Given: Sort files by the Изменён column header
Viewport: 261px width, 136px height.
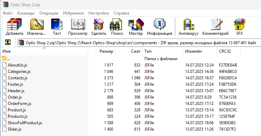Looking at the screenshot, I should tap(193, 52).
